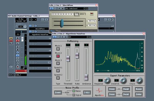Viewport: 154px width, 101px height.
Task: Click the Cello_1 channel volume fader
Action: [22, 39]
